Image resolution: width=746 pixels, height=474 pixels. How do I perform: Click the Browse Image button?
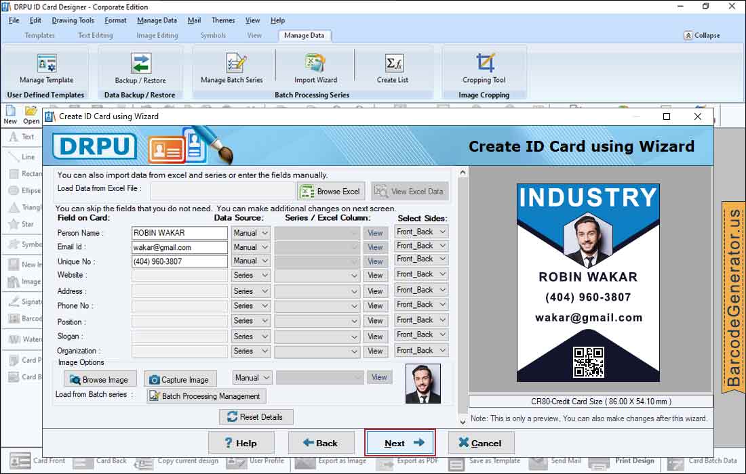click(100, 379)
